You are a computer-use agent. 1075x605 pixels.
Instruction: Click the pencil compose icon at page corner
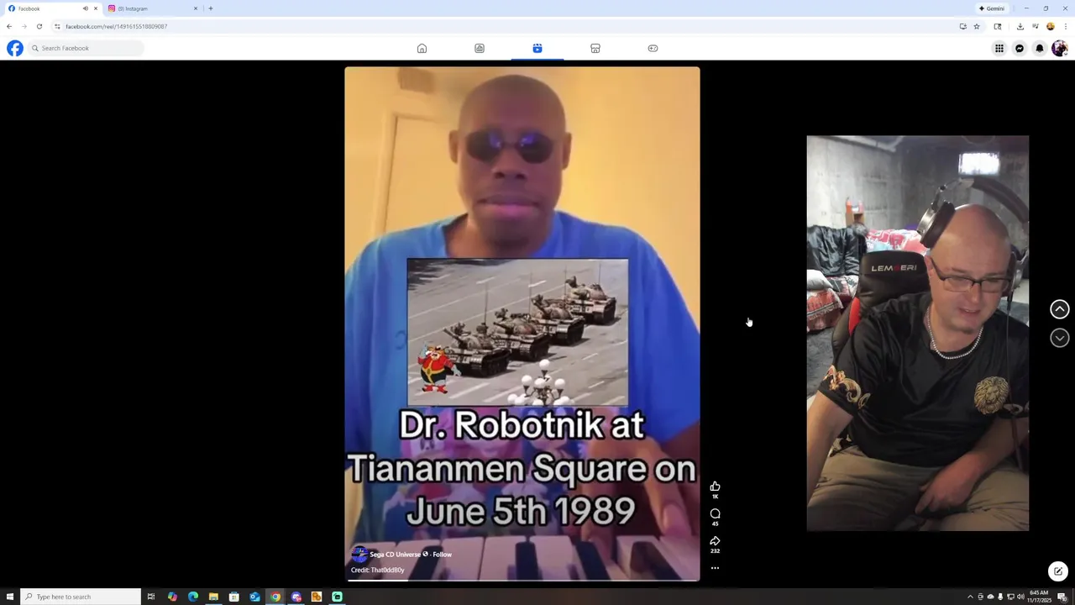pyautogui.click(x=1058, y=571)
